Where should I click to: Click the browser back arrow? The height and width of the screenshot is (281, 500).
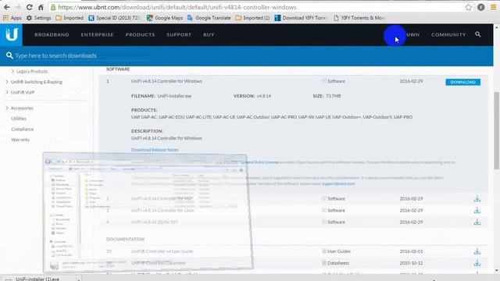(x=7, y=7)
